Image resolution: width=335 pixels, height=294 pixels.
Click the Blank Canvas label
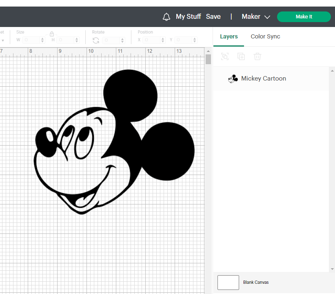(x=256, y=282)
